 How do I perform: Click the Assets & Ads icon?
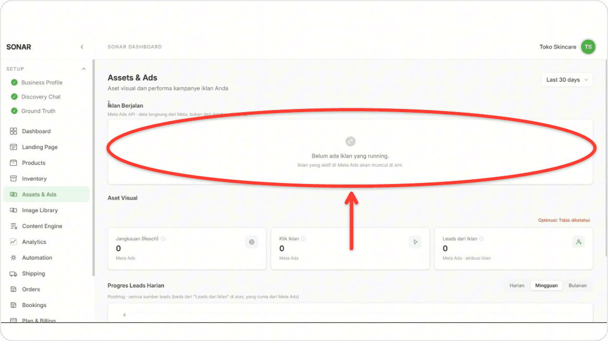click(x=14, y=194)
